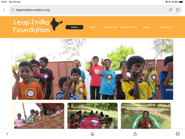The image size is (185, 139).
Task: Open the browser home page icon
Action: [x=92, y=134]
